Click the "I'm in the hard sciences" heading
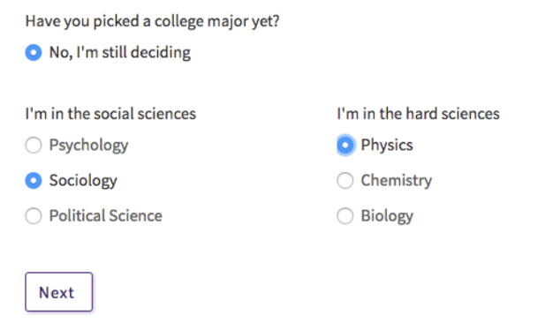Viewport: 560px width, 330px height. click(418, 114)
